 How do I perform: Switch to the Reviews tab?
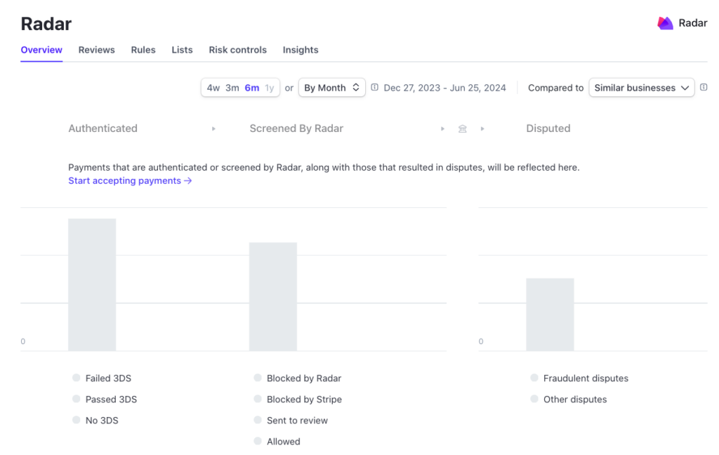click(x=96, y=50)
